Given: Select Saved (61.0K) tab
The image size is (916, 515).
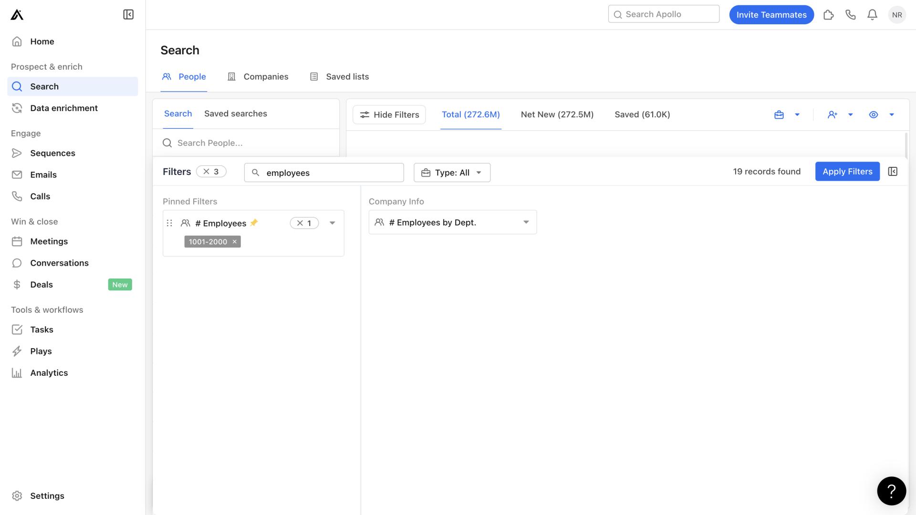Looking at the screenshot, I should pyautogui.click(x=642, y=114).
